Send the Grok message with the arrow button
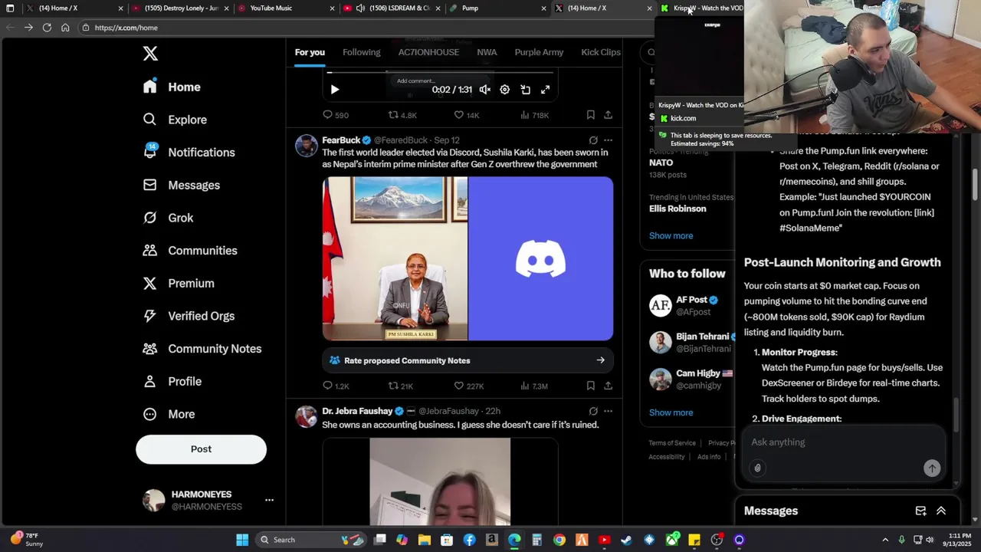Screen dimensions: 981x552 tap(932, 468)
